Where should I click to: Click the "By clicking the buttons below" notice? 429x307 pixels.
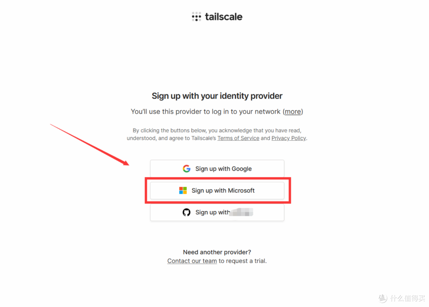tap(217, 134)
